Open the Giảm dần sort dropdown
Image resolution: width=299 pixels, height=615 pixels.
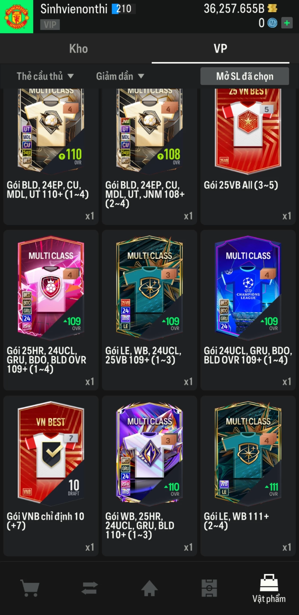click(120, 76)
